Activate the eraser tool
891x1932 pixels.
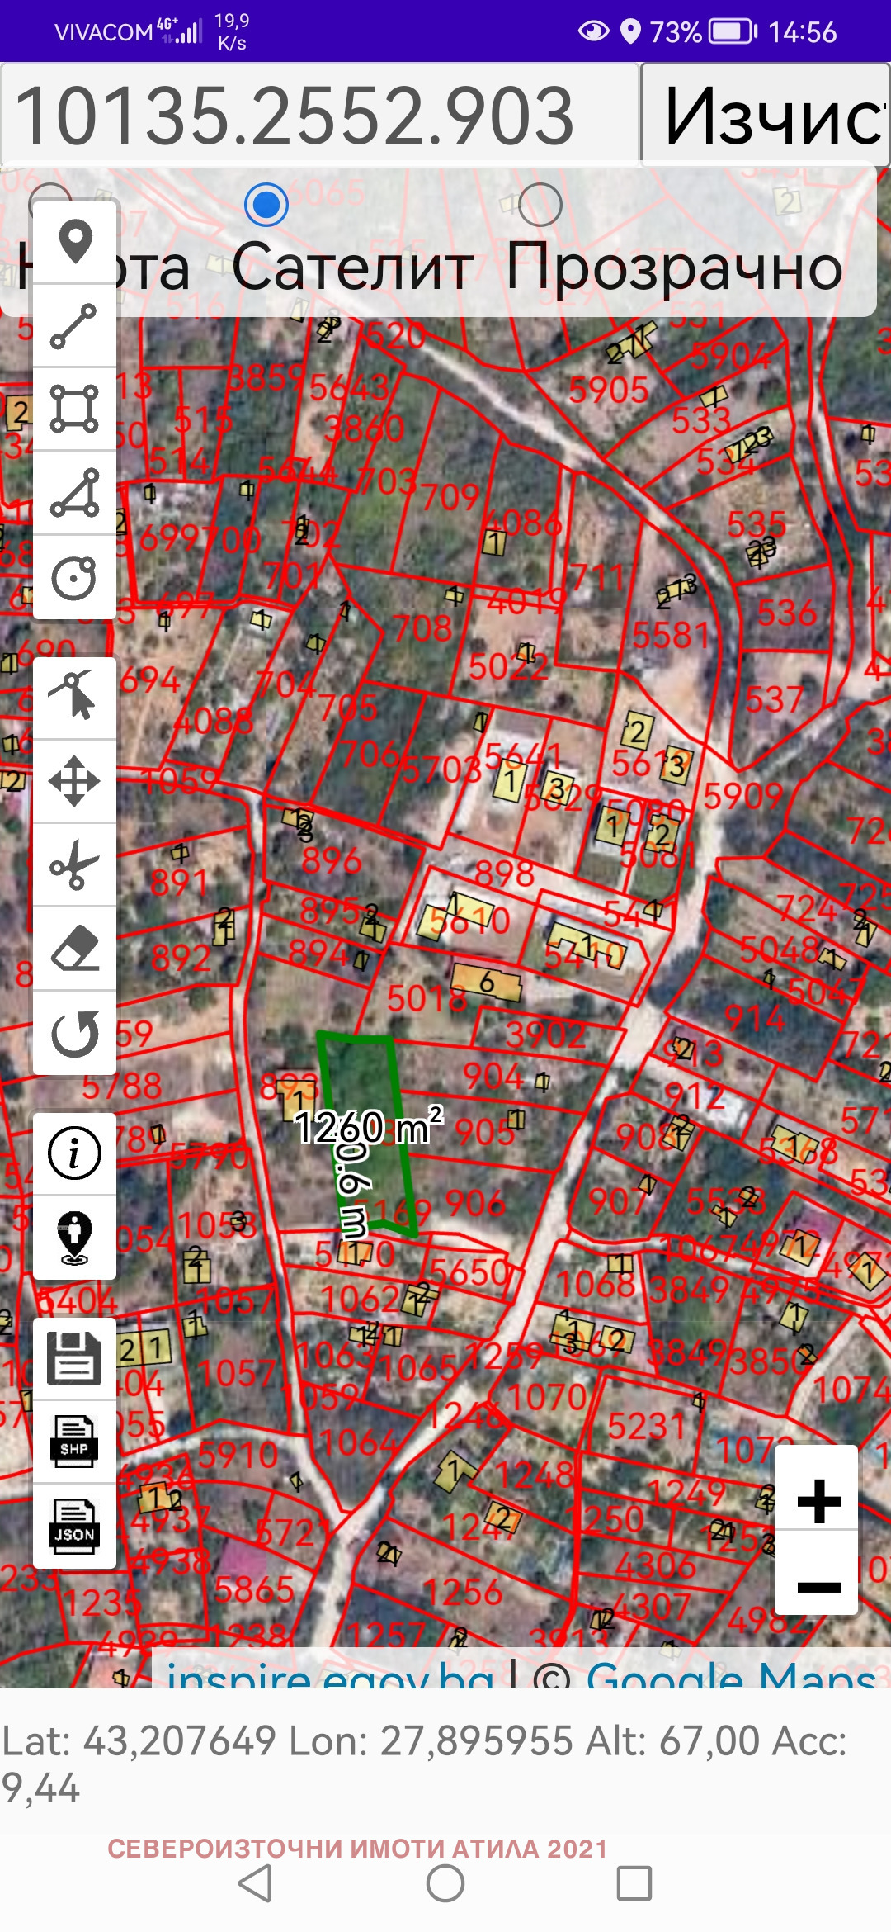74,949
